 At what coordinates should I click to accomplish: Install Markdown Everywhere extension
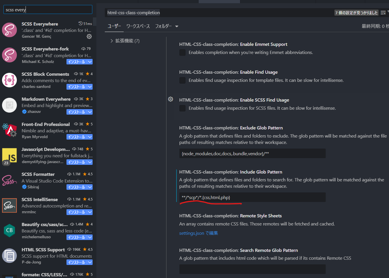click(77, 112)
